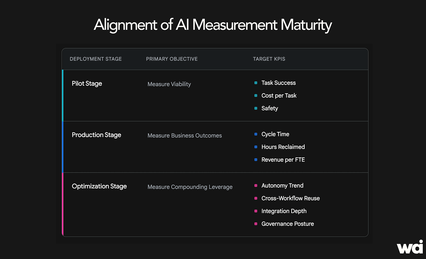
Task: Click the Hours Reclaimed KPI
Action: [283, 147]
